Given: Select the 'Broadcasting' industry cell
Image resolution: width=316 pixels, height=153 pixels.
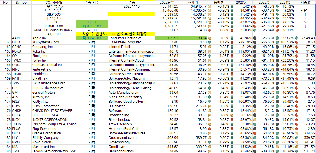Looking at the screenshot, I should click(132, 115).
